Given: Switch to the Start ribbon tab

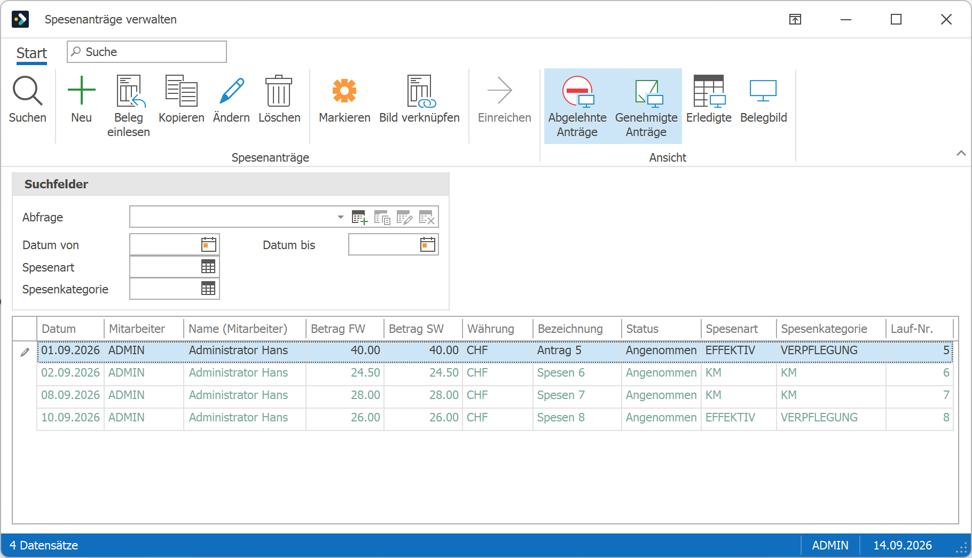Looking at the screenshot, I should tap(32, 53).
